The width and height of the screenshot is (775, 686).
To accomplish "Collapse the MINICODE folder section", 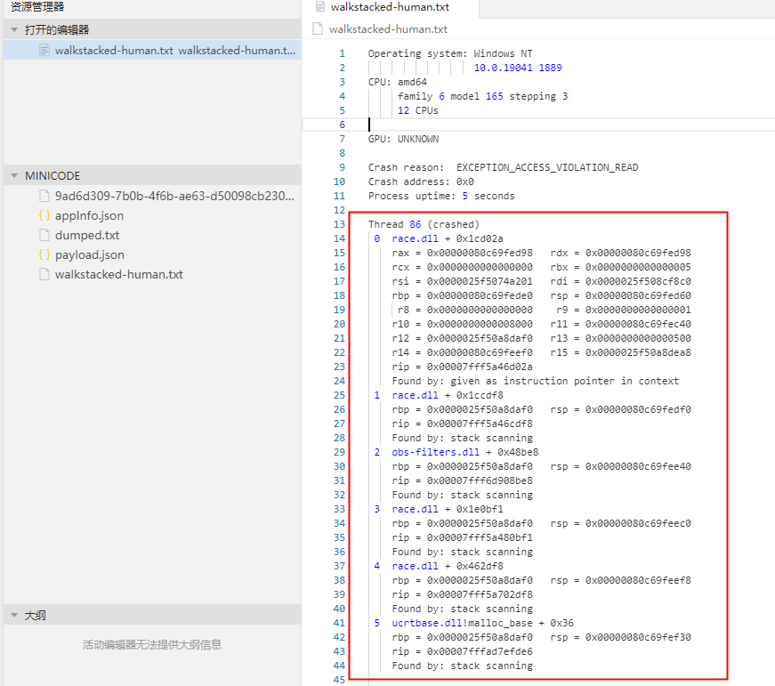I will point(14,175).
